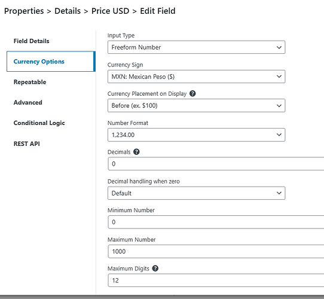Open the Repeatable tab
324x299 pixels.
pos(30,82)
